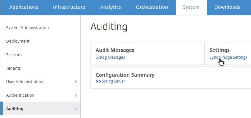Expand the User Administration chevron arrow

76,82
